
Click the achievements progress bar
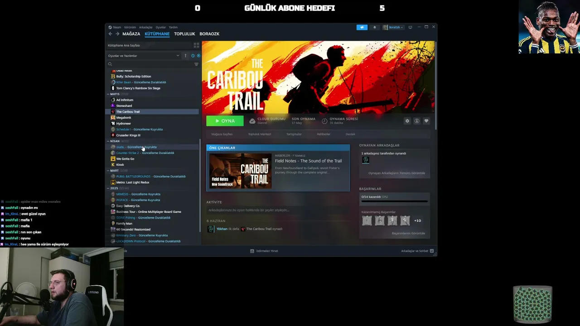pyautogui.click(x=394, y=201)
